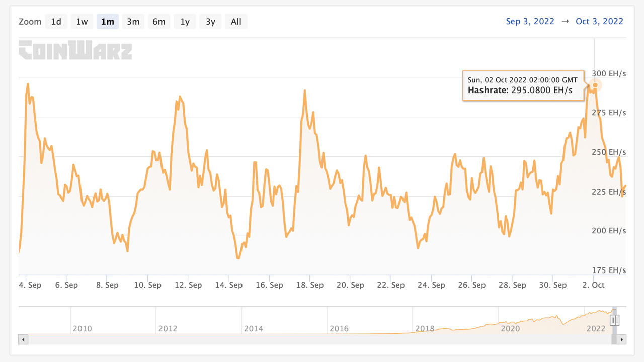Viewport: 644px width, 362px height.
Task: Edit the Sep 3, 2022 start date
Action: click(x=530, y=21)
